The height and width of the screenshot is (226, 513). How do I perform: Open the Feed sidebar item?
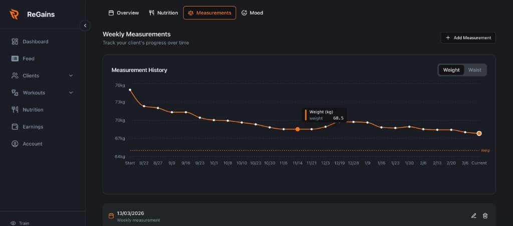pos(28,58)
